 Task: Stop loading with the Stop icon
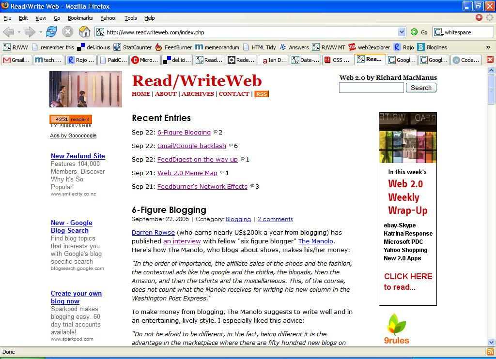click(x=68, y=31)
